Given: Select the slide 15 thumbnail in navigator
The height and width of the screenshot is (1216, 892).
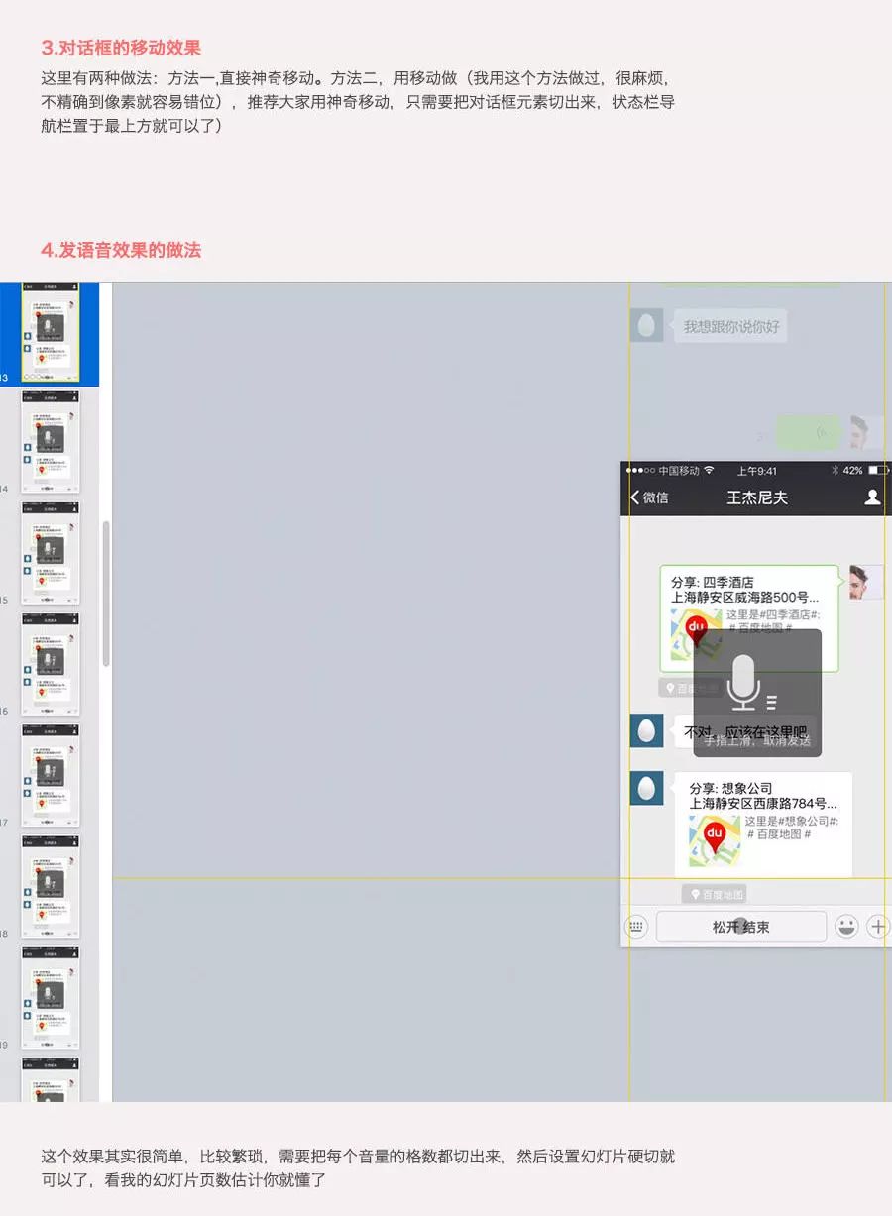Looking at the screenshot, I should tap(50, 553).
